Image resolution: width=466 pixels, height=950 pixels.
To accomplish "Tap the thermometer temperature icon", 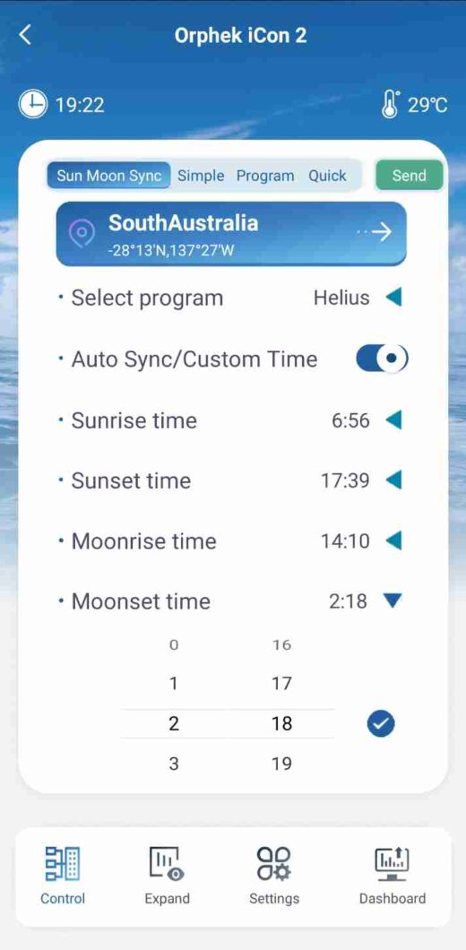I will [391, 104].
